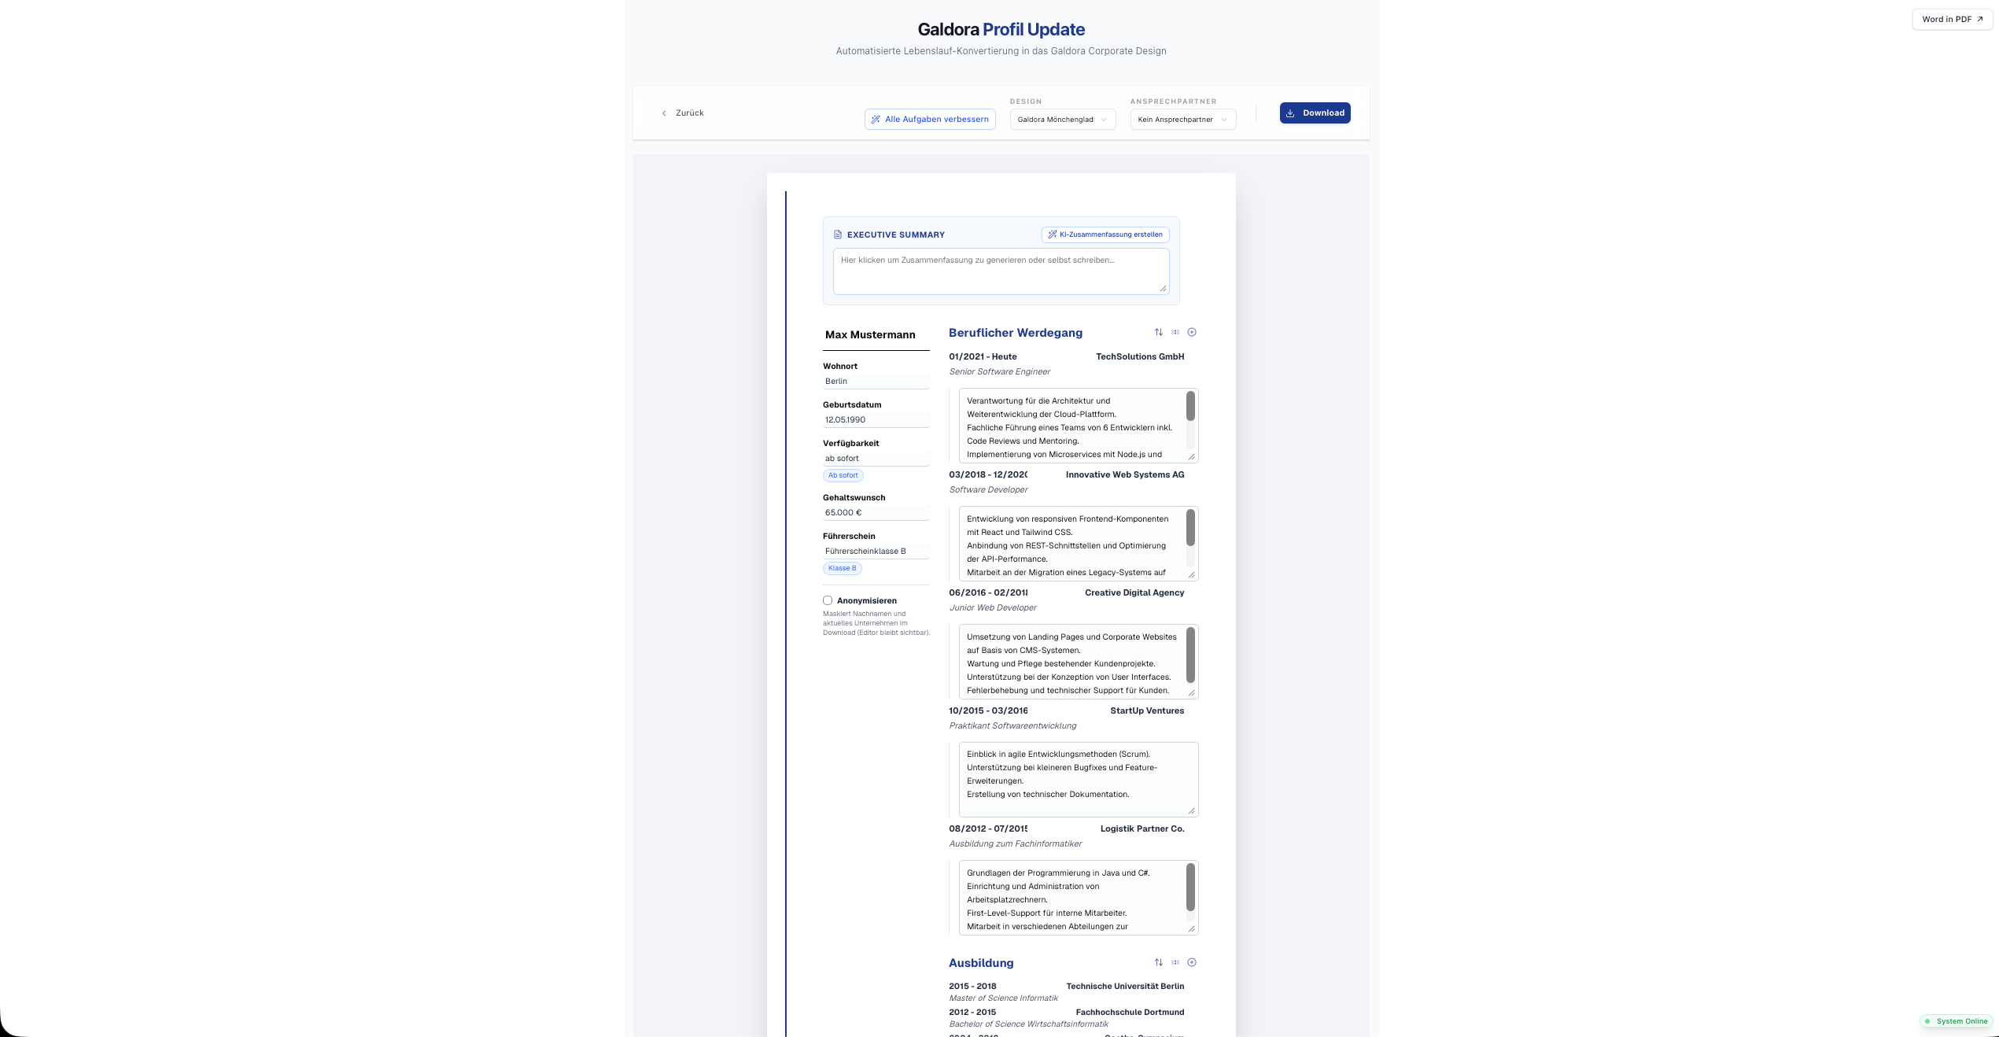Click the grip icon beside Ausbildung heading
Screen dimensions: 1999x1037
click(x=1175, y=962)
